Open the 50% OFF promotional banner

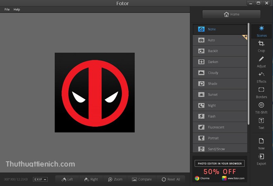coord(220,169)
